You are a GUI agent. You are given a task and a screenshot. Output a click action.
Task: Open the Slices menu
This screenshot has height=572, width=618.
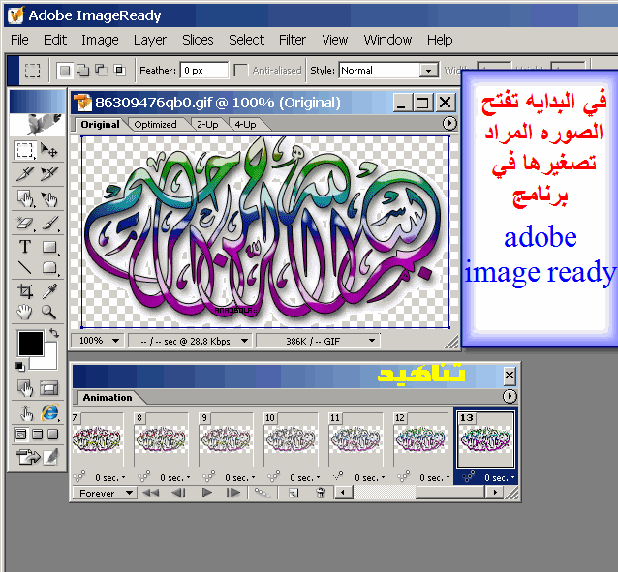pos(198,40)
